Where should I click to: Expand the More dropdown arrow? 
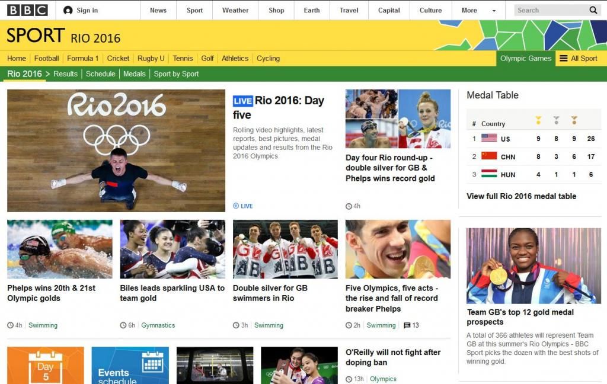tap(494, 11)
